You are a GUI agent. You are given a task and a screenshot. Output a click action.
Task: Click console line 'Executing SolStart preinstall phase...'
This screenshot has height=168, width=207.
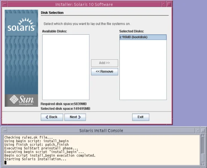tap(41, 148)
